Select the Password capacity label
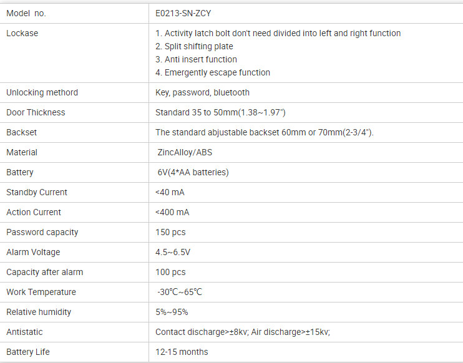 click(42, 232)
